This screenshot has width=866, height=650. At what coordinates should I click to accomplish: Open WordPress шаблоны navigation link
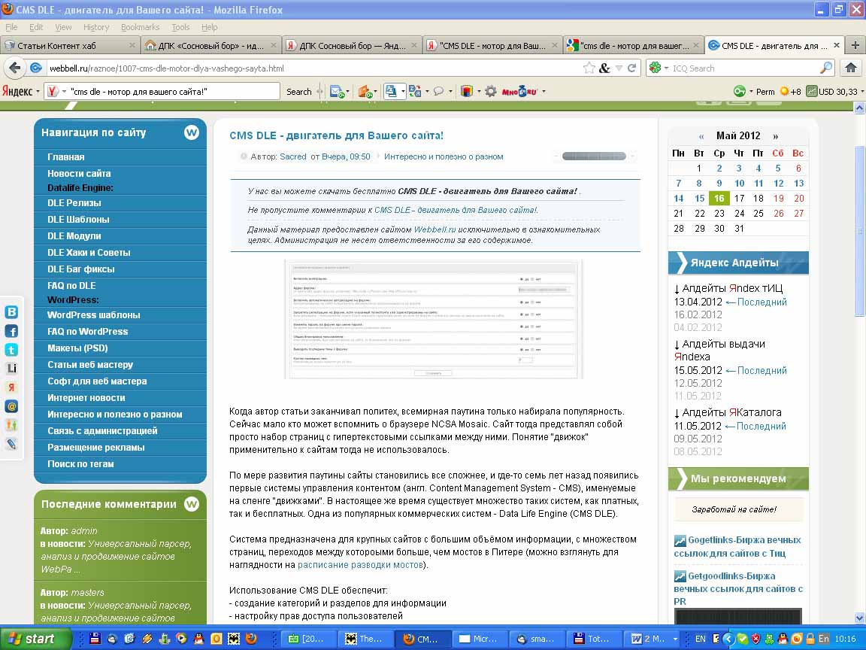(x=94, y=315)
